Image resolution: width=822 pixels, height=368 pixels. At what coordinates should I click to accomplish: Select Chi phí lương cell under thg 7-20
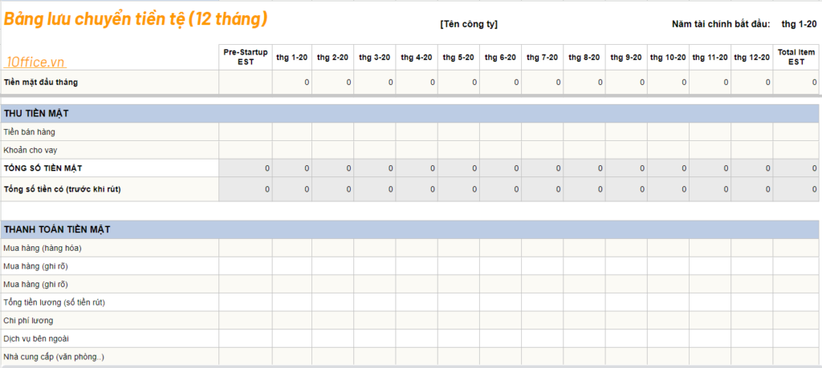point(542,321)
